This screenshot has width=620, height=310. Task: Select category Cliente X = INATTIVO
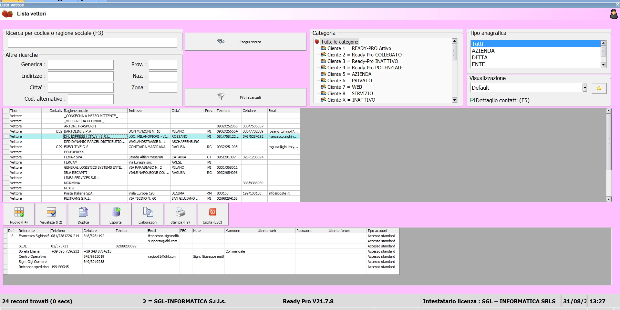click(x=348, y=100)
